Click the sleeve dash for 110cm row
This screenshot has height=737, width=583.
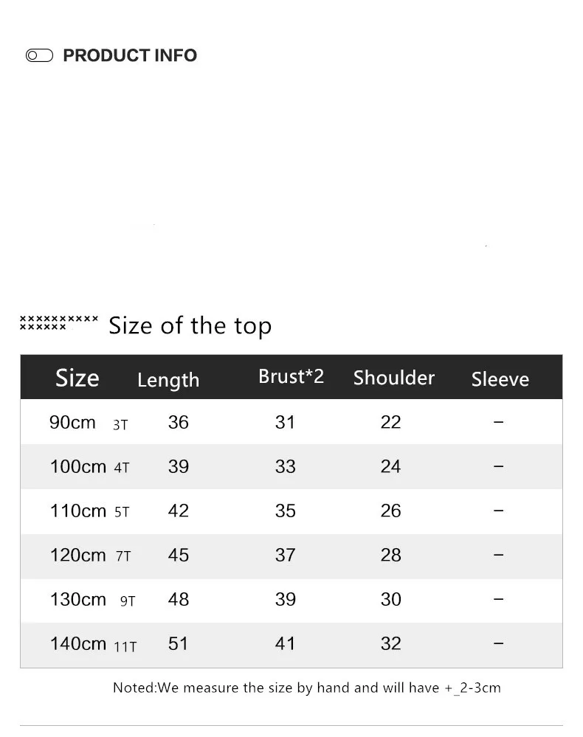click(498, 511)
